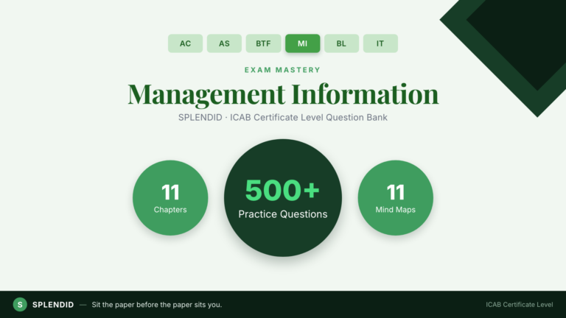Select the 11 Mind Maps circle

[x=396, y=198]
